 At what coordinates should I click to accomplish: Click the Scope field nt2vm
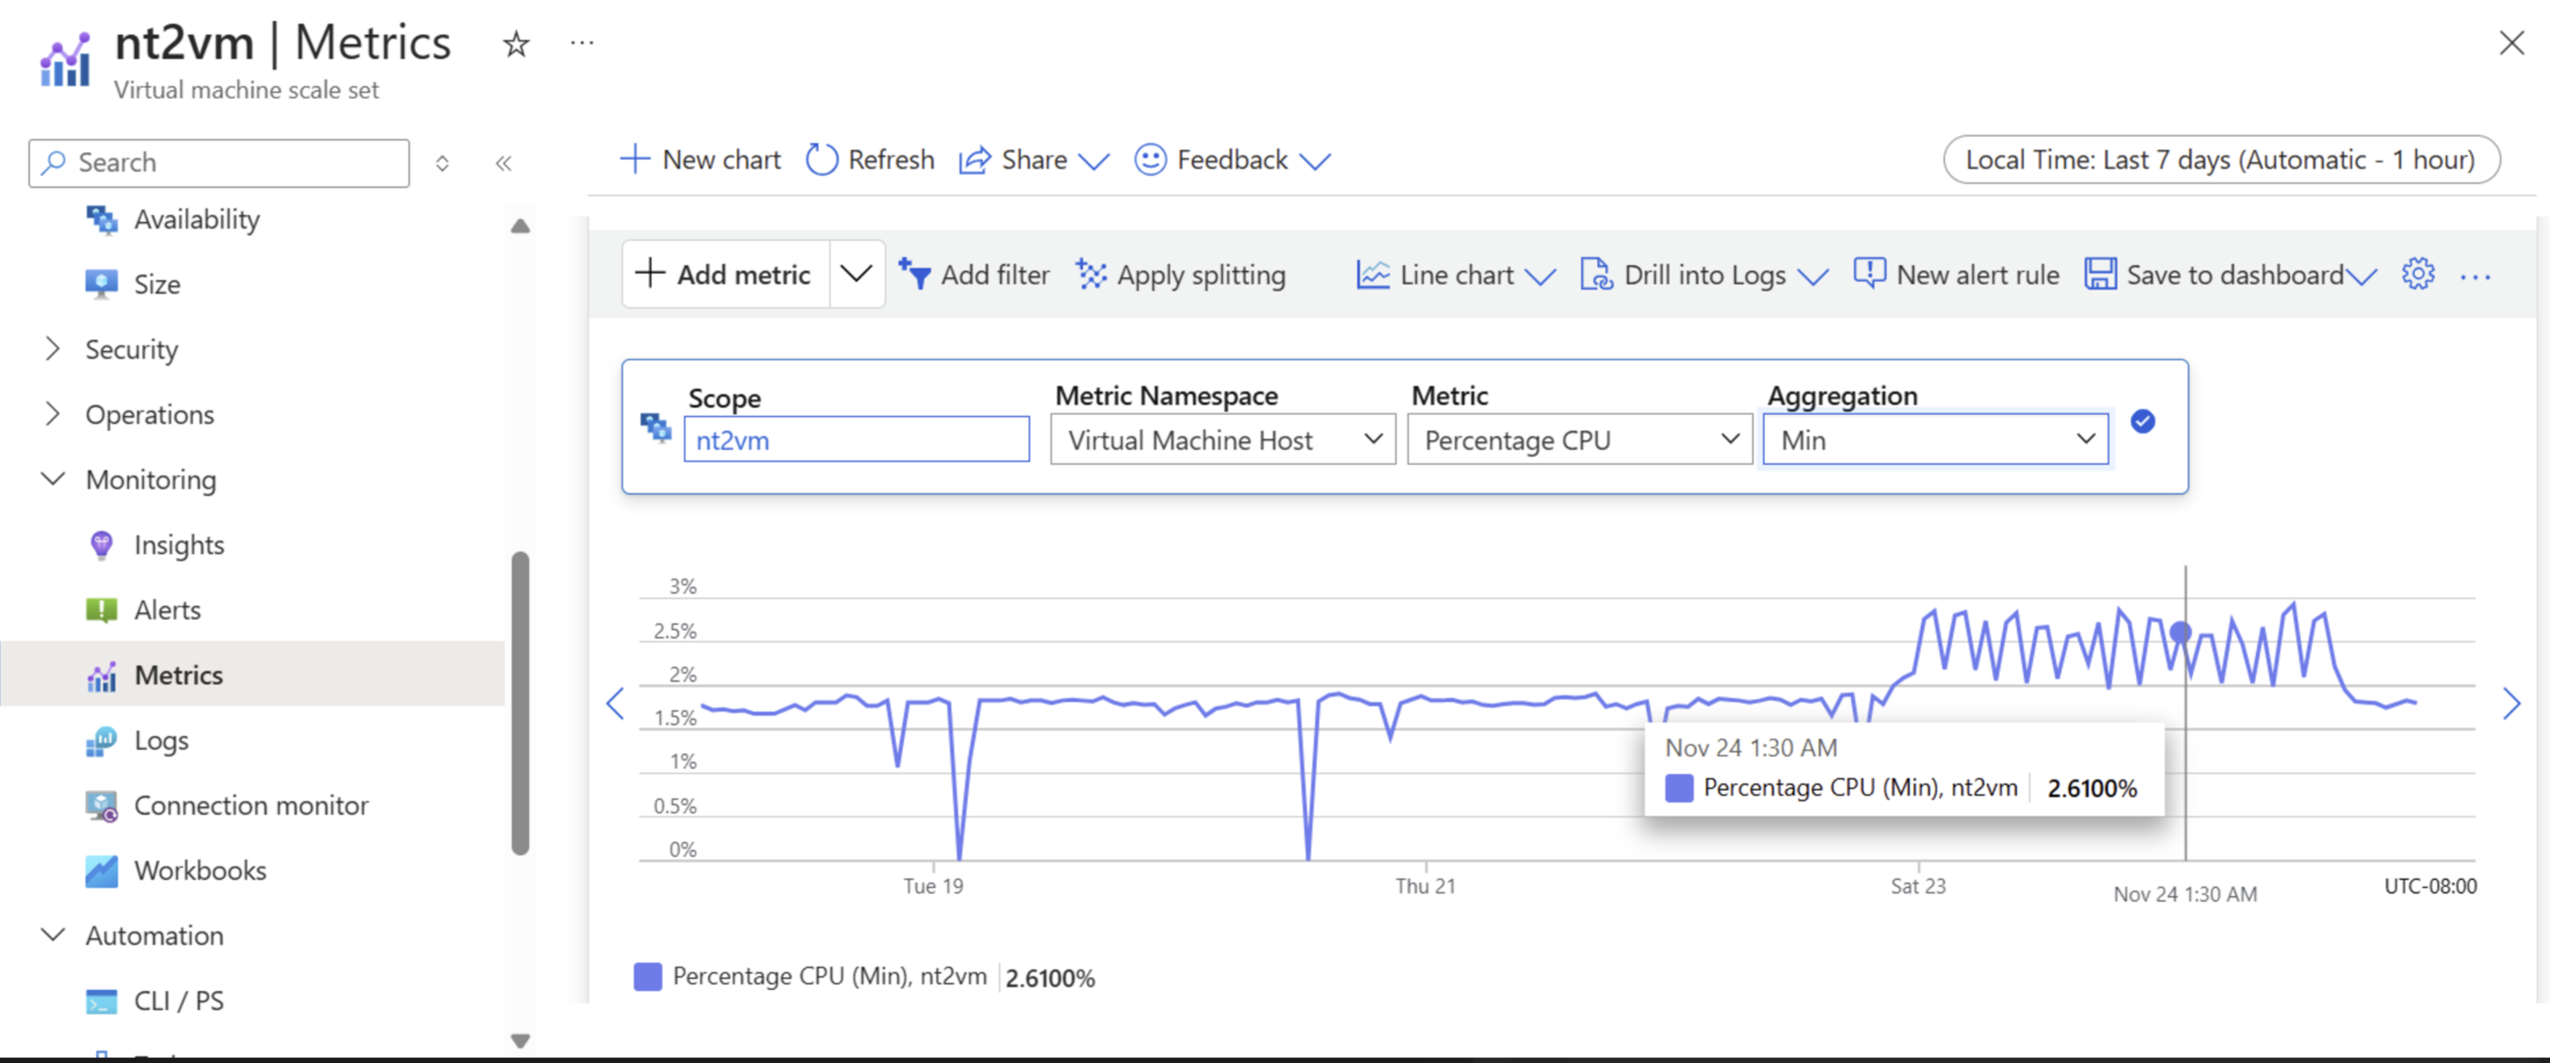tap(856, 440)
